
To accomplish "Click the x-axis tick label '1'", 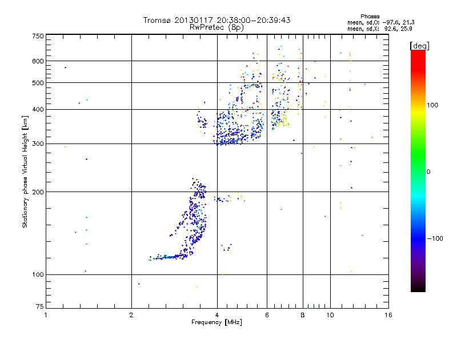I will click(x=46, y=315).
